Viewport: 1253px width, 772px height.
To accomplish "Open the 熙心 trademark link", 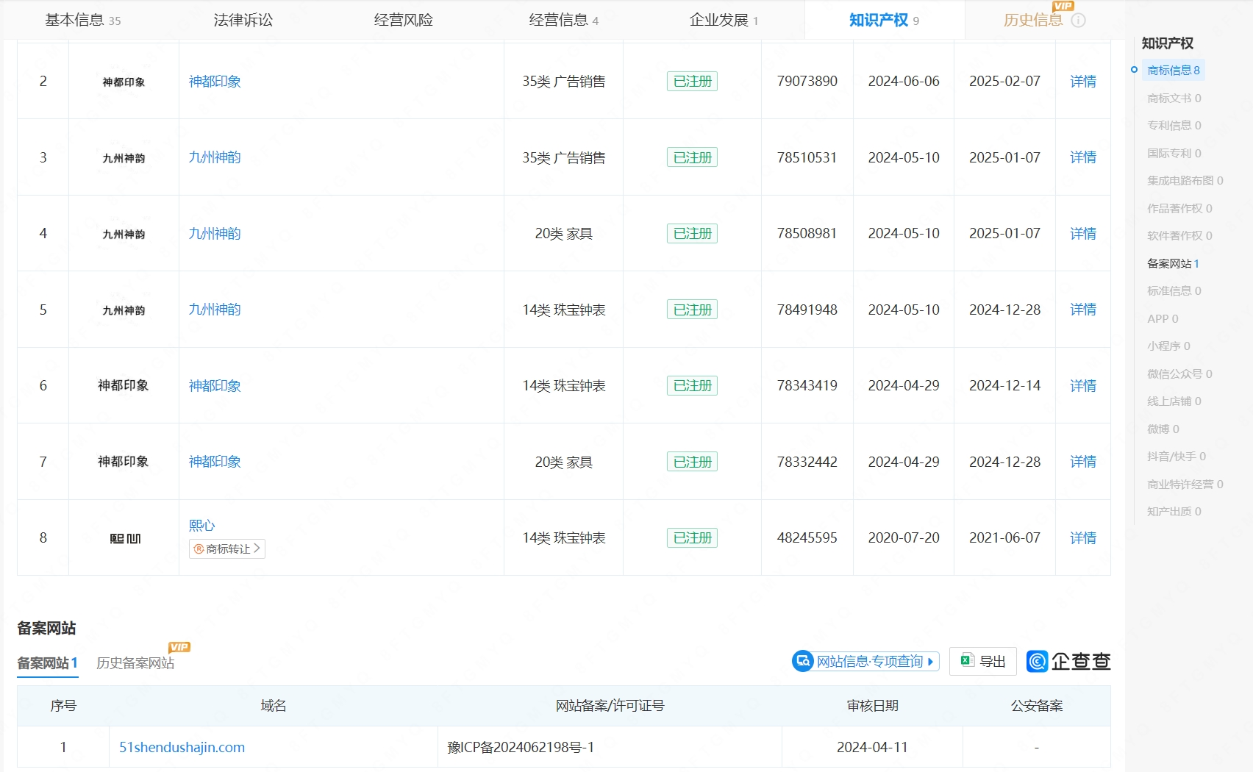I will [201, 525].
